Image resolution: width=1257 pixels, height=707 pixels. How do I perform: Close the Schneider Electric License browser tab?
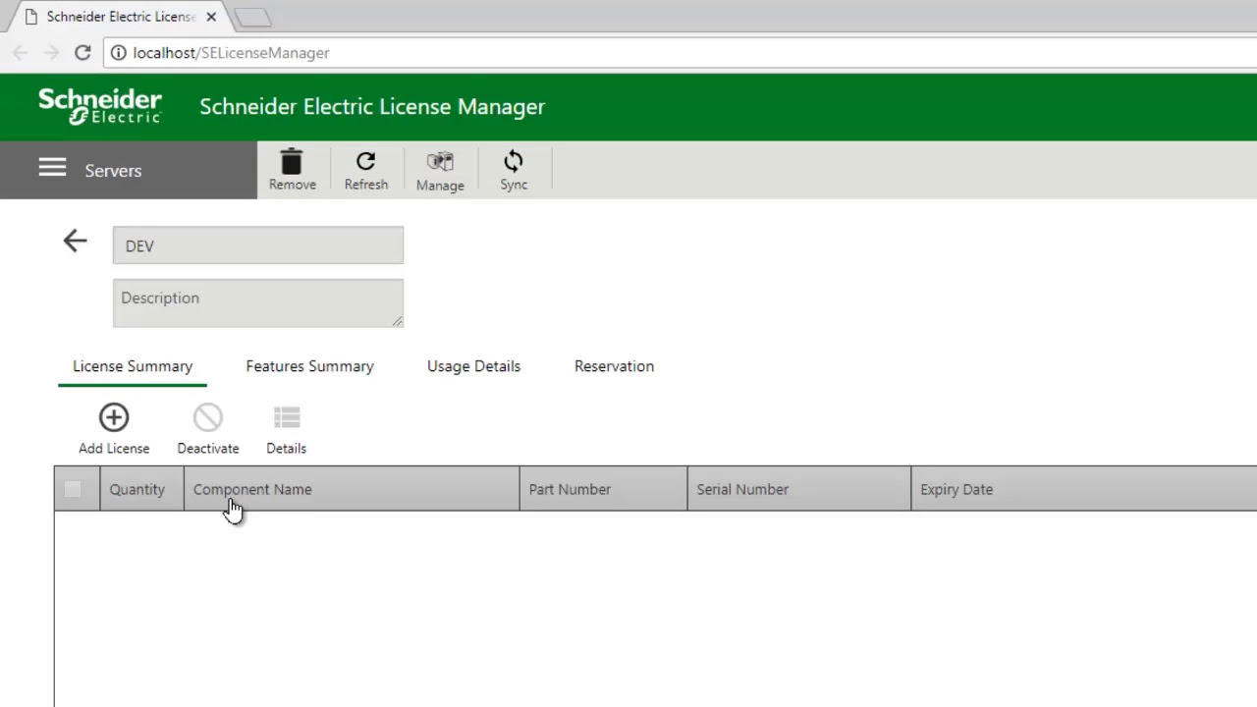[211, 17]
